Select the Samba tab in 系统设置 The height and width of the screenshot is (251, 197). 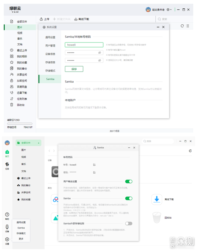coord(50,79)
